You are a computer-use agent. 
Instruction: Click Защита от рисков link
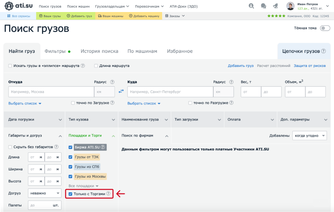(309, 66)
